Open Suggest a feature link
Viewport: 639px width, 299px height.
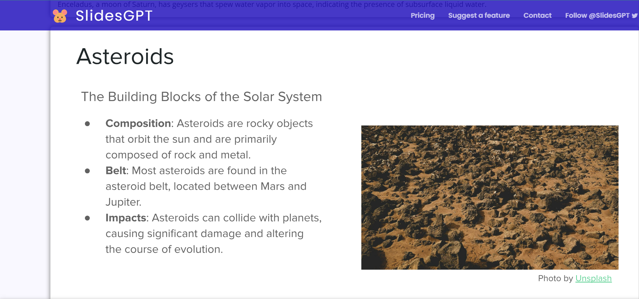(x=479, y=16)
